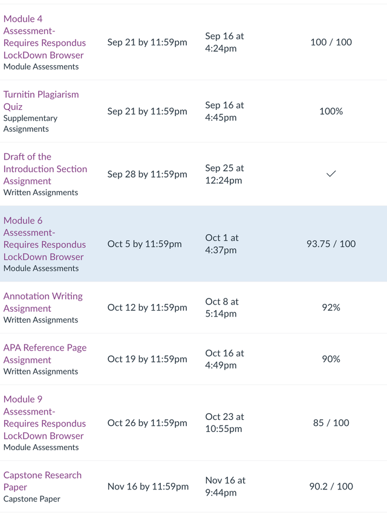Select the 100 / 100 score for Module 4

pos(330,42)
